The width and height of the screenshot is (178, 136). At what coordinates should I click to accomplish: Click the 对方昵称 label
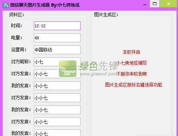pyautogui.click(x=21, y=62)
